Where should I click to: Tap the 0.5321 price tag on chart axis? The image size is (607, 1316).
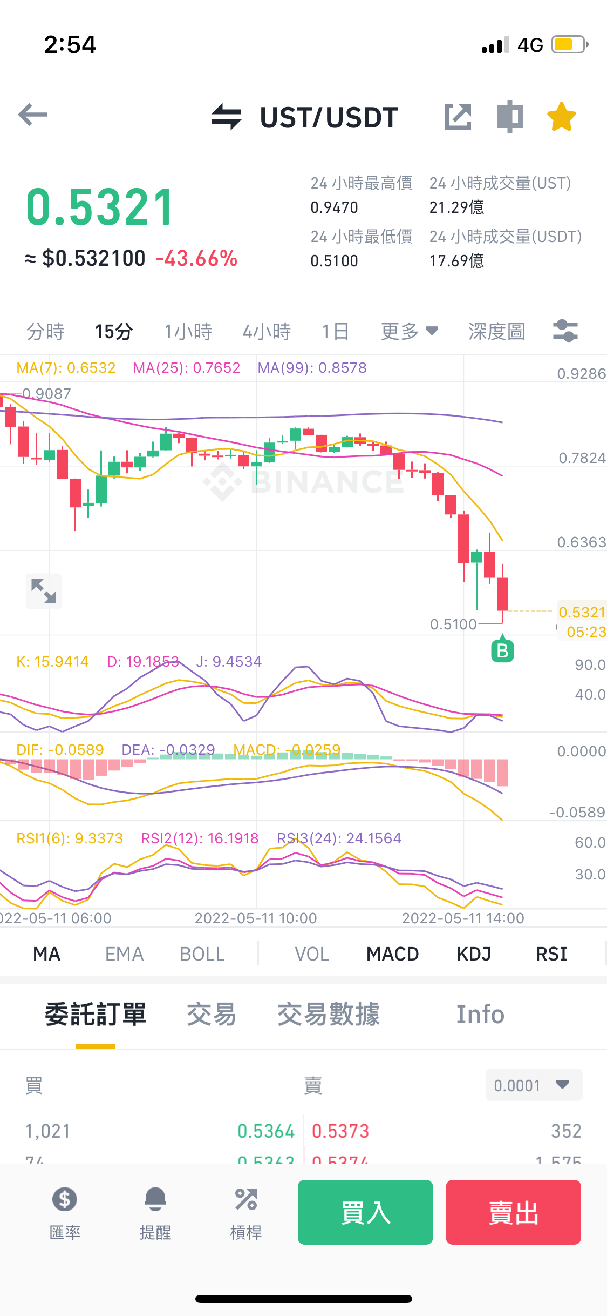pos(582,612)
